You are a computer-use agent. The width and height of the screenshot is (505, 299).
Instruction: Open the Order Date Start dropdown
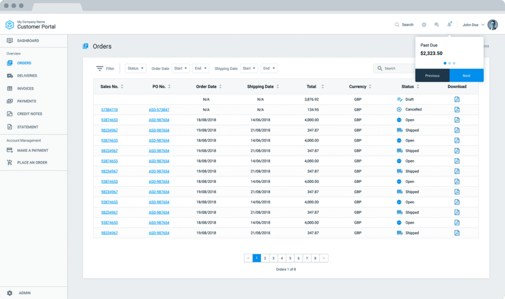coord(181,69)
